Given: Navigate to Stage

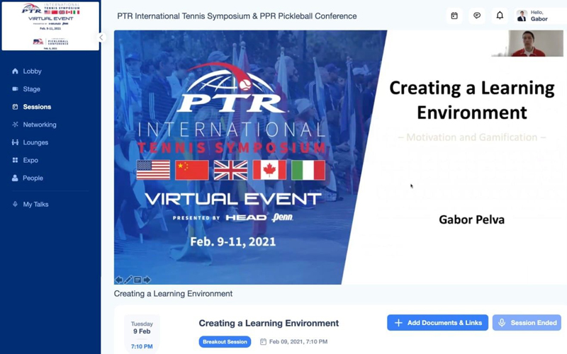Looking at the screenshot, I should click(x=31, y=89).
